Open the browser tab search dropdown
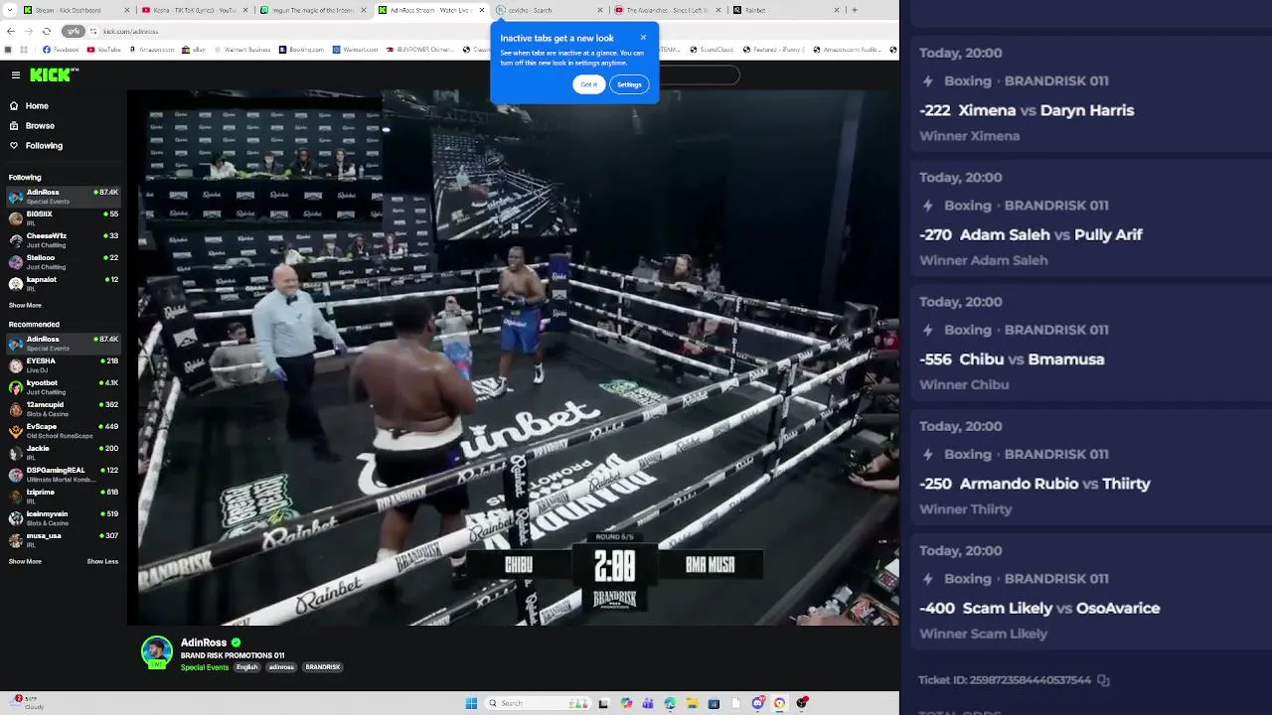1272x715 pixels. 9,10
